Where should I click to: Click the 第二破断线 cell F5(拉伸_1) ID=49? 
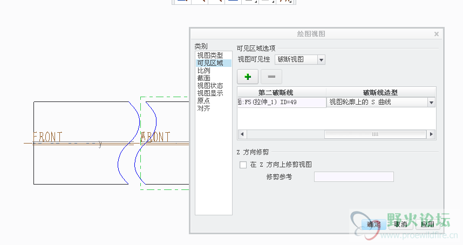pos(282,102)
